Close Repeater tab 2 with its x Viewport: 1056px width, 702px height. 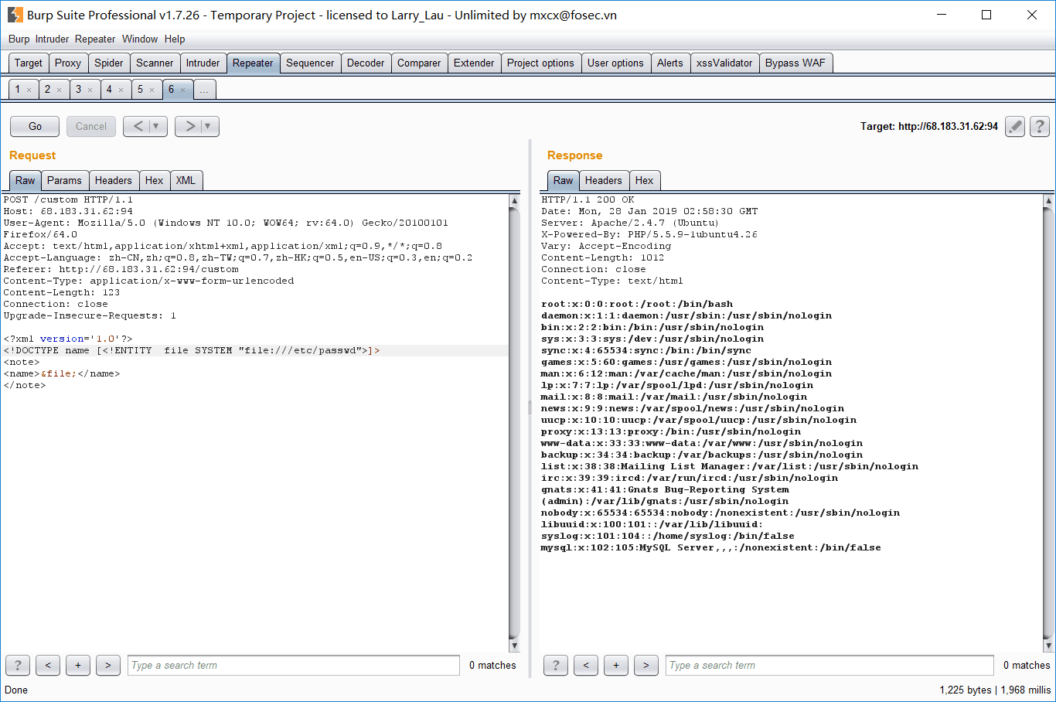coord(59,90)
